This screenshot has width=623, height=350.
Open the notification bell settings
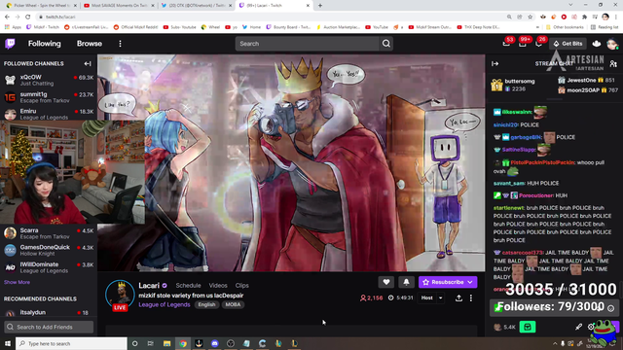[x=406, y=282]
